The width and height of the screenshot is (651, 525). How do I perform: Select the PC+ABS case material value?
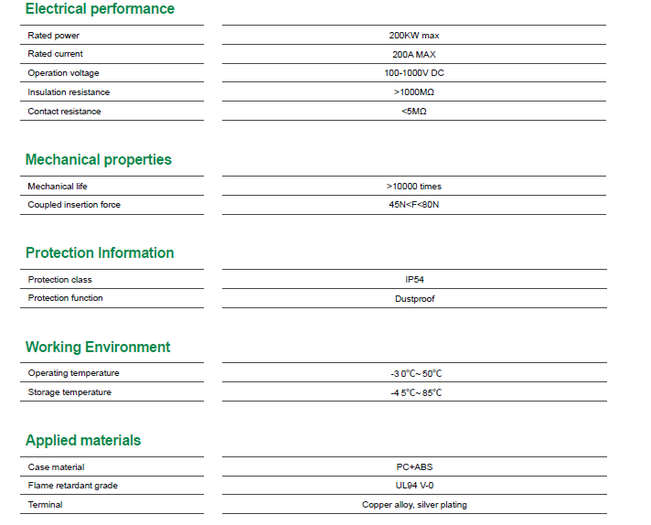click(x=414, y=467)
